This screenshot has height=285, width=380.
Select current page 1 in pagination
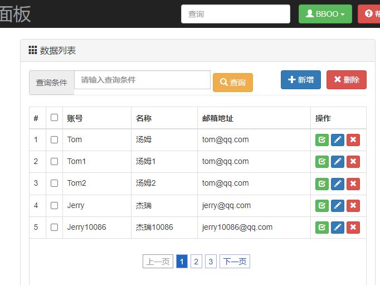(182, 262)
